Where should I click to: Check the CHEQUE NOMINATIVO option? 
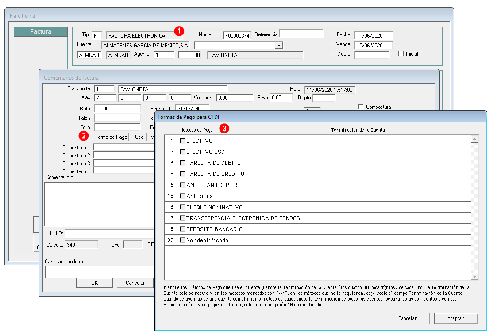pyautogui.click(x=182, y=207)
